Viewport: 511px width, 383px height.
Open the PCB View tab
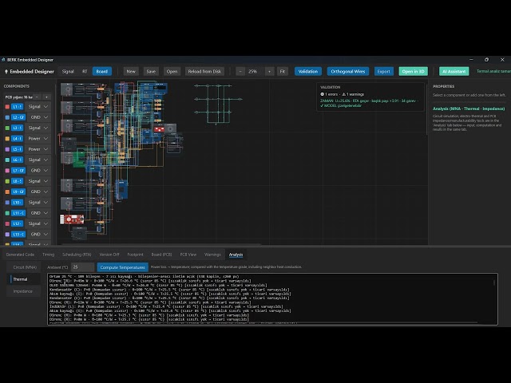click(188, 255)
